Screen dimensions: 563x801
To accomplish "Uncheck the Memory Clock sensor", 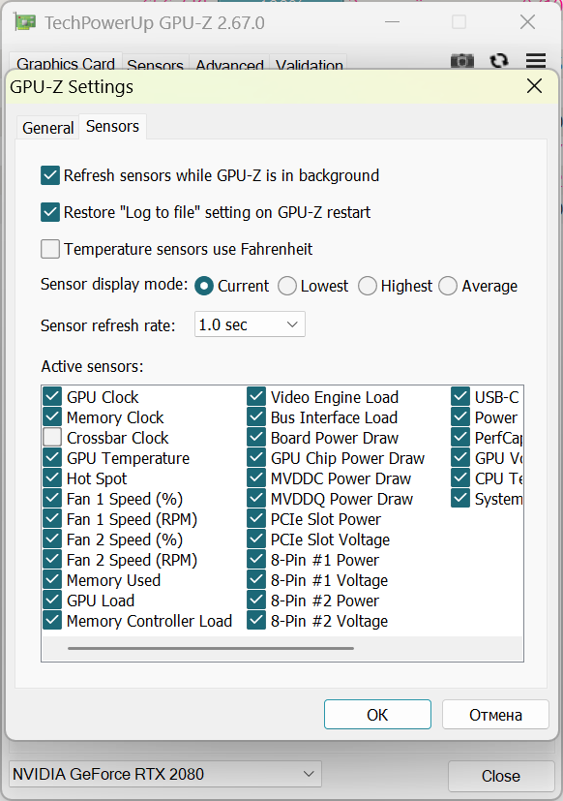I will click(x=52, y=416).
